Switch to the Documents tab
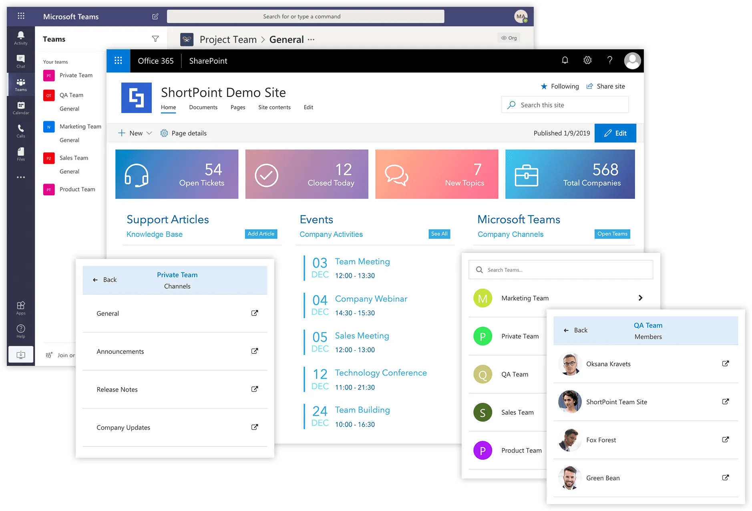The image size is (752, 511). click(x=203, y=107)
